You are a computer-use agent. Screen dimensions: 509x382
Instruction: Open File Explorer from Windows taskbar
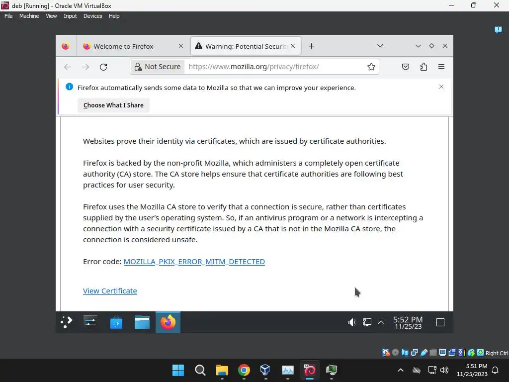(x=222, y=370)
